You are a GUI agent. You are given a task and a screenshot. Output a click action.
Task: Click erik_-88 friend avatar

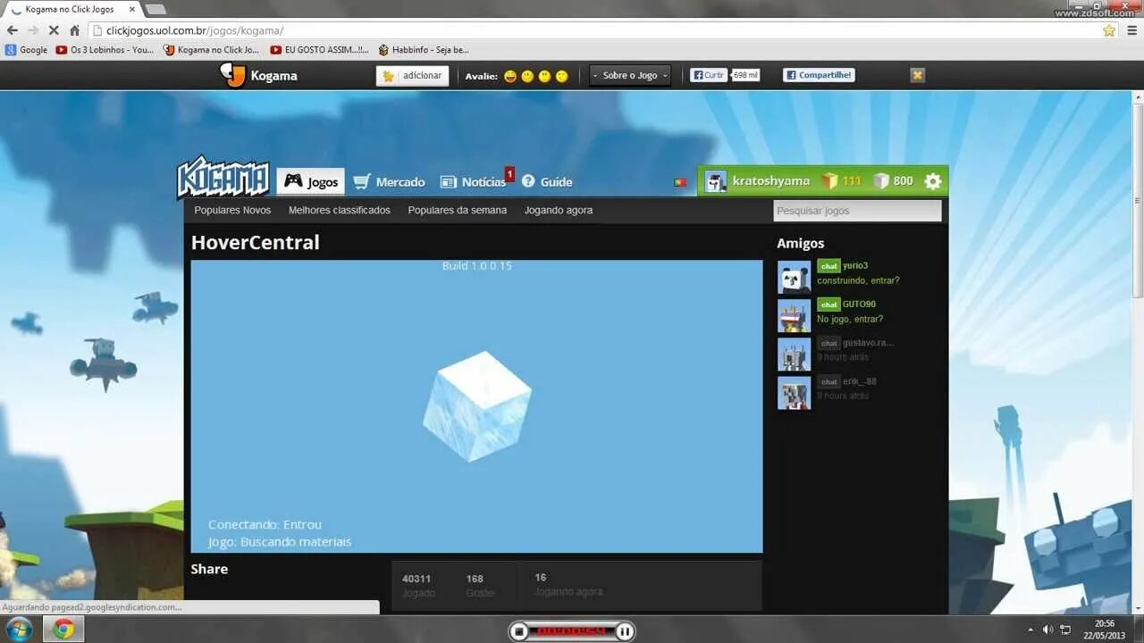794,393
